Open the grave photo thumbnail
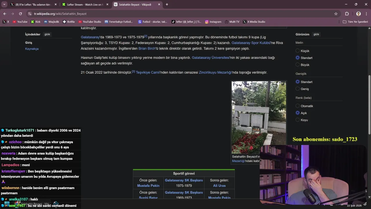The width and height of the screenshot is (371, 209). pyautogui.click(x=259, y=117)
